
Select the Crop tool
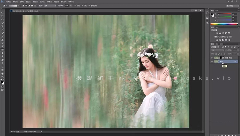tap(2, 26)
